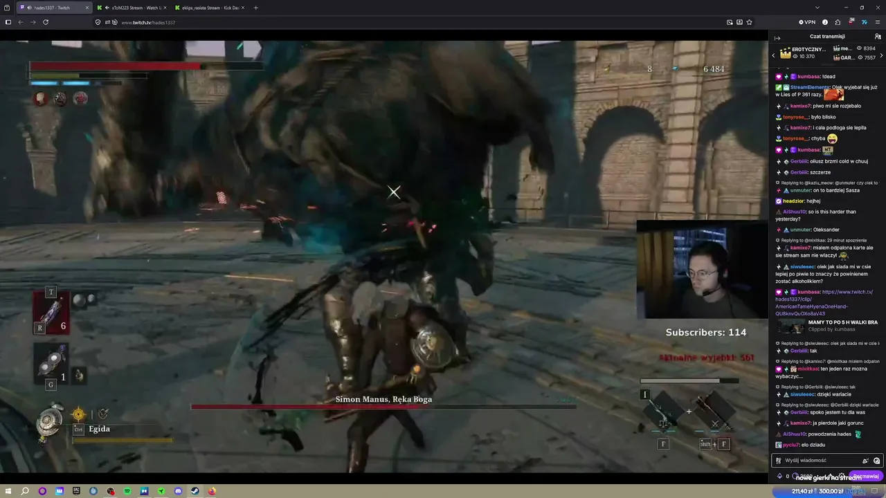This screenshot has height=498, width=886.
Task: Open a new browser tab
Action: pyautogui.click(x=256, y=8)
